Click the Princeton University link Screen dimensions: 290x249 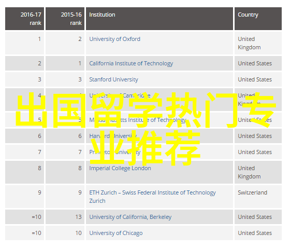tap(115, 152)
